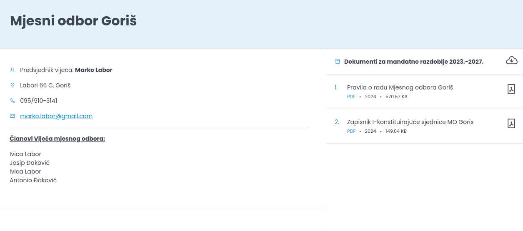This screenshot has width=523, height=231.
Task: Click the location pin icon beside the address
Action: tap(13, 85)
